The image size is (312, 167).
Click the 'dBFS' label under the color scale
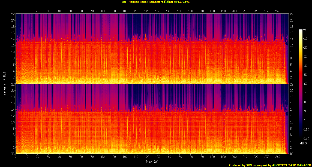[x=303, y=143]
